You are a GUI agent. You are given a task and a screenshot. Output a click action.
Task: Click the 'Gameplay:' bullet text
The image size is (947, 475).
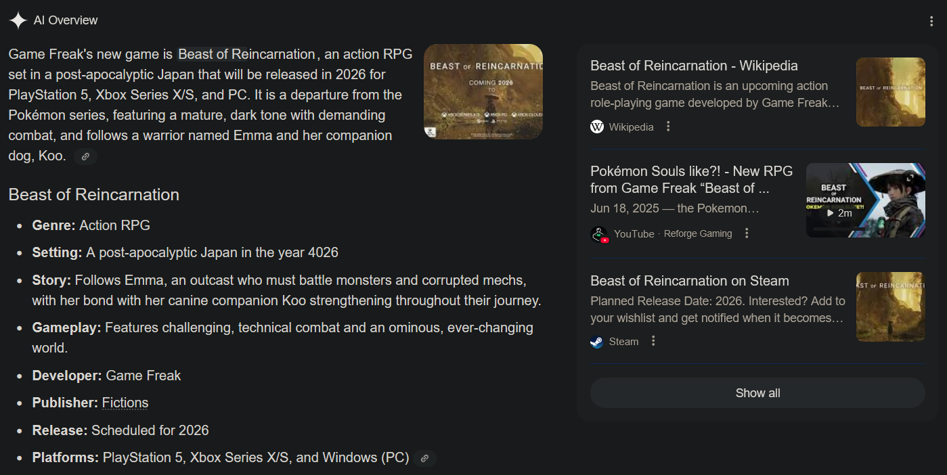(x=283, y=338)
